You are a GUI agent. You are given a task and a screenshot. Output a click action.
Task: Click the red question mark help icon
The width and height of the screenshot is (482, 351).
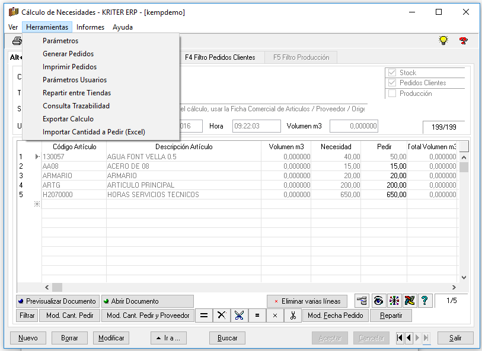(463, 40)
